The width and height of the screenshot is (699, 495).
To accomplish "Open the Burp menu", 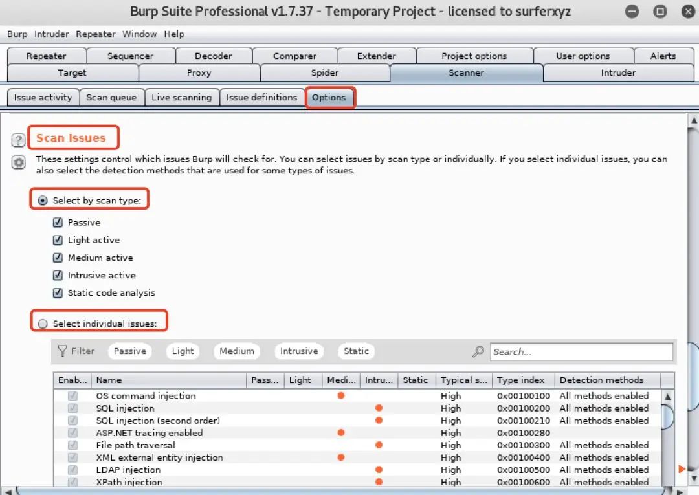I will pyautogui.click(x=17, y=34).
